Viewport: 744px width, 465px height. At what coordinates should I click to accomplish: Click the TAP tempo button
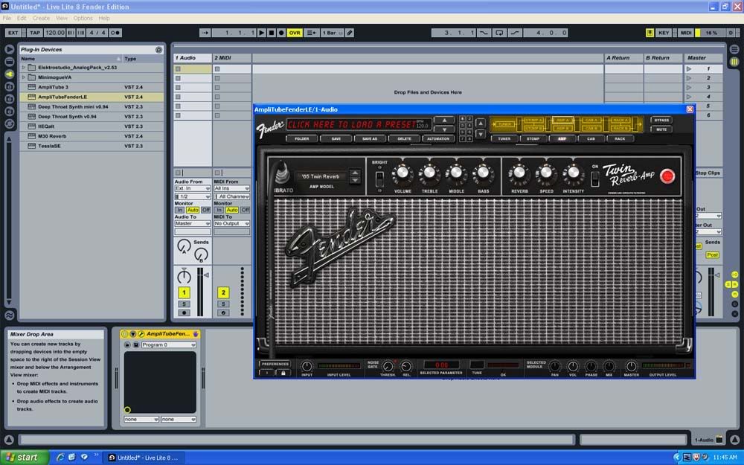[35, 33]
